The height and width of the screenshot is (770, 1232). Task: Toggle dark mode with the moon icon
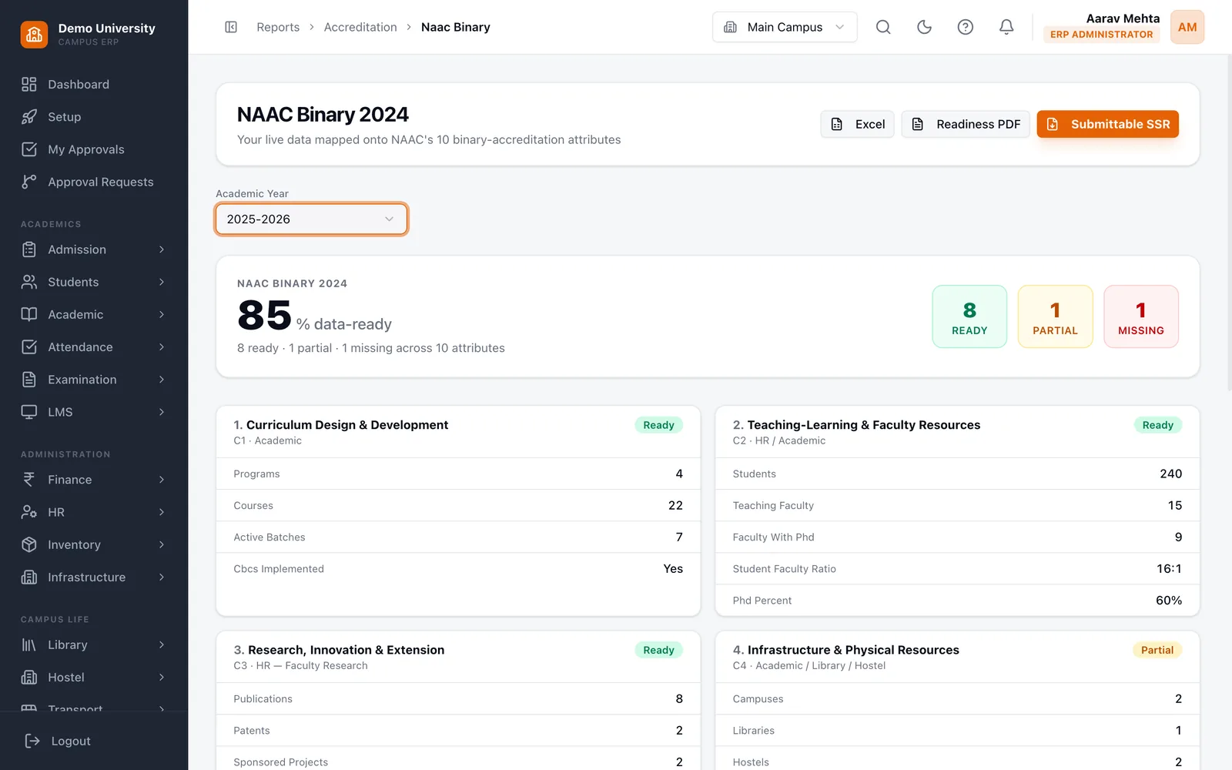924,27
